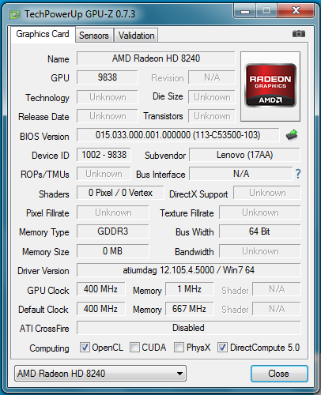Toggle the OpenCL checkbox
321x395 pixels.
(85, 348)
